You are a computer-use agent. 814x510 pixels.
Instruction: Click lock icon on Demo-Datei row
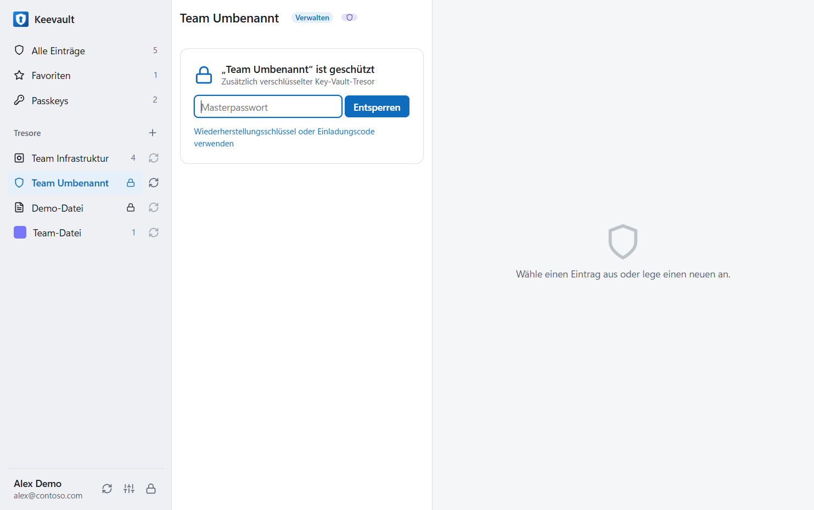pos(131,207)
